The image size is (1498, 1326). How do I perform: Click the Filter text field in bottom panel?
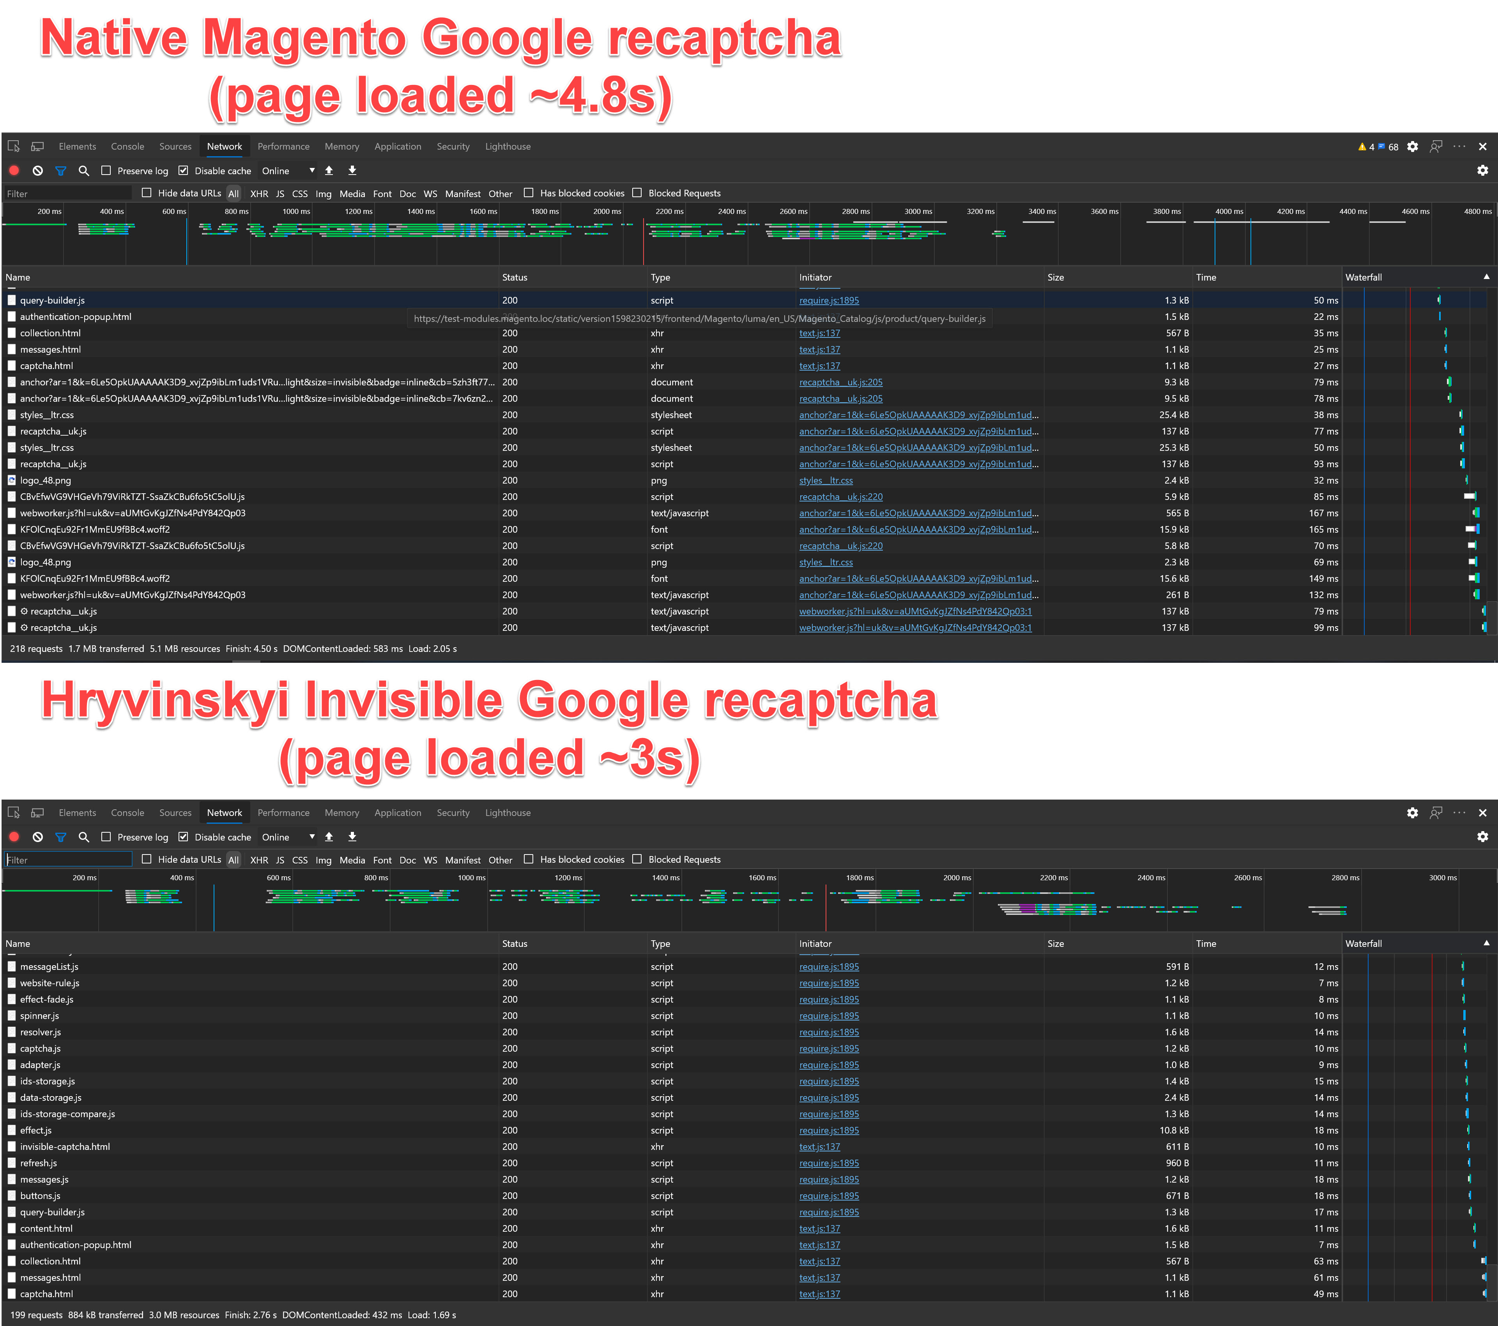click(68, 859)
